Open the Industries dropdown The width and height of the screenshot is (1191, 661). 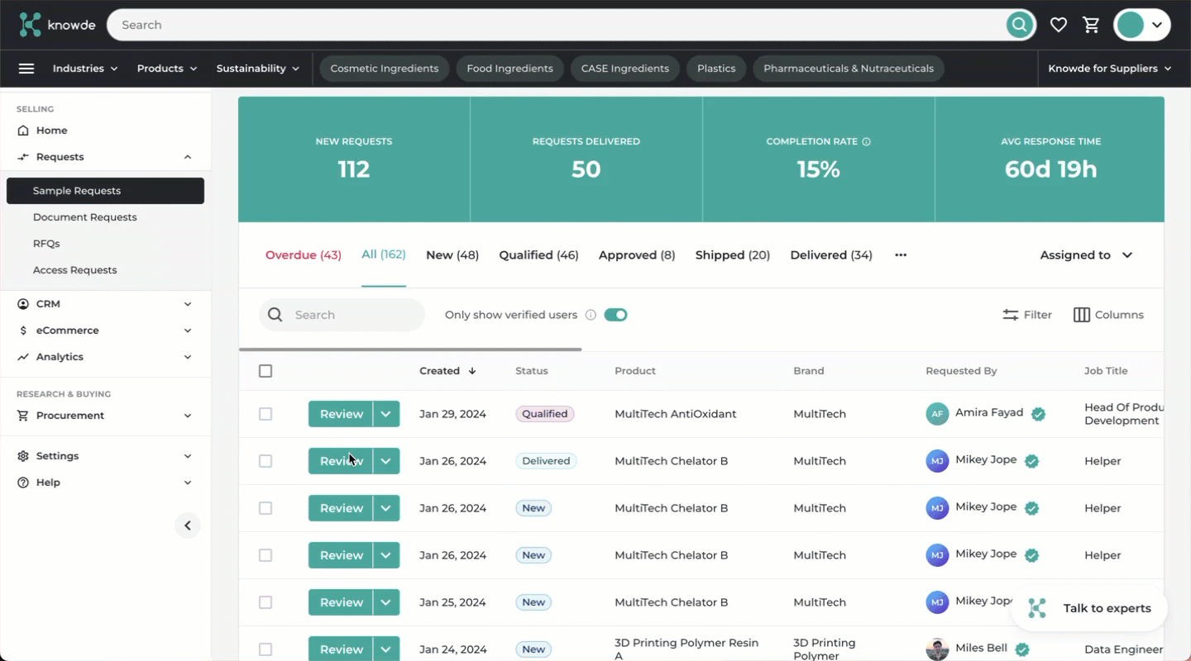click(85, 69)
